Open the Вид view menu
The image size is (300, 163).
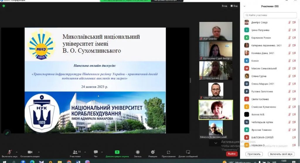pos(234,6)
